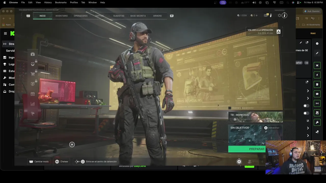
Task: Open the Chrome Bookmarks menu
Action: [x=61, y=2]
